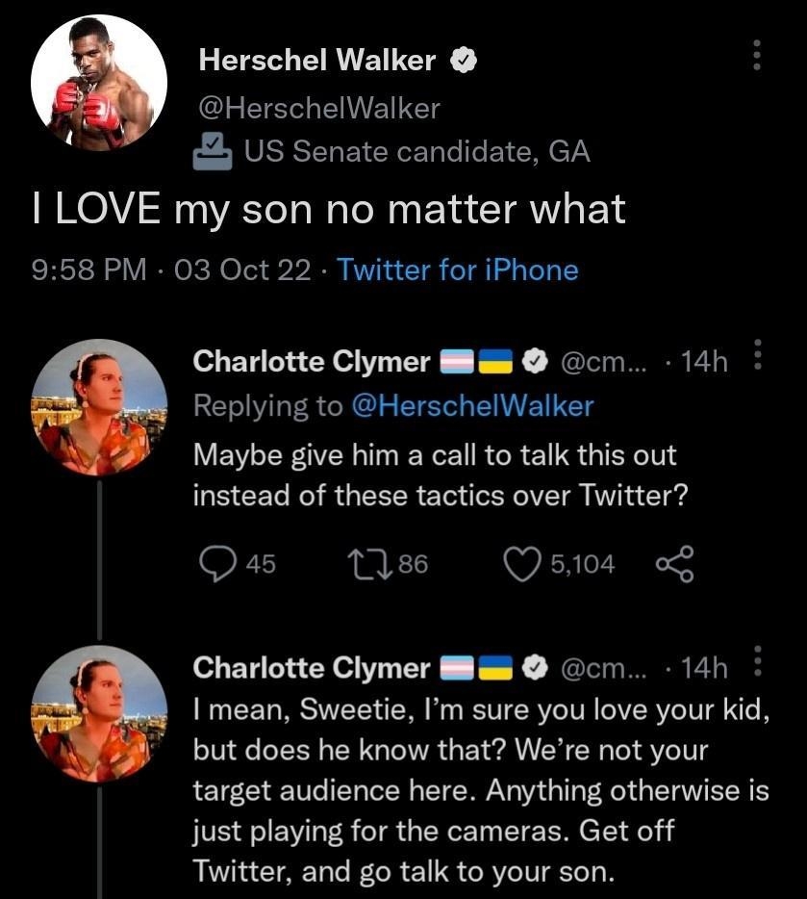
Task: Open the Twitter for iPhone link
Action: (x=457, y=270)
